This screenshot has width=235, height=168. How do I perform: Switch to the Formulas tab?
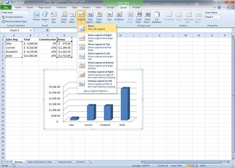[x=61, y=7]
